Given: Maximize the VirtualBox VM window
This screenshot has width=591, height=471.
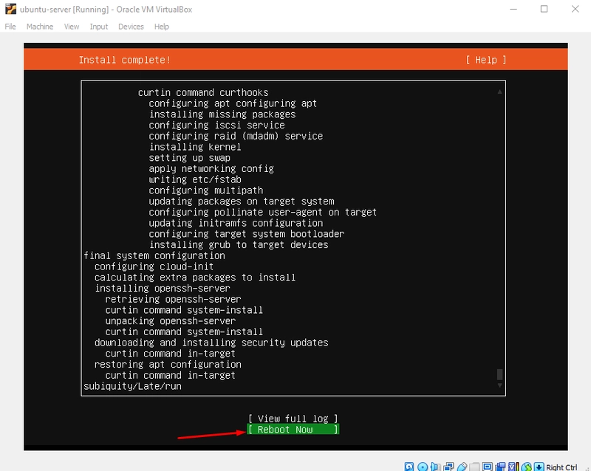Looking at the screenshot, I should [x=544, y=9].
